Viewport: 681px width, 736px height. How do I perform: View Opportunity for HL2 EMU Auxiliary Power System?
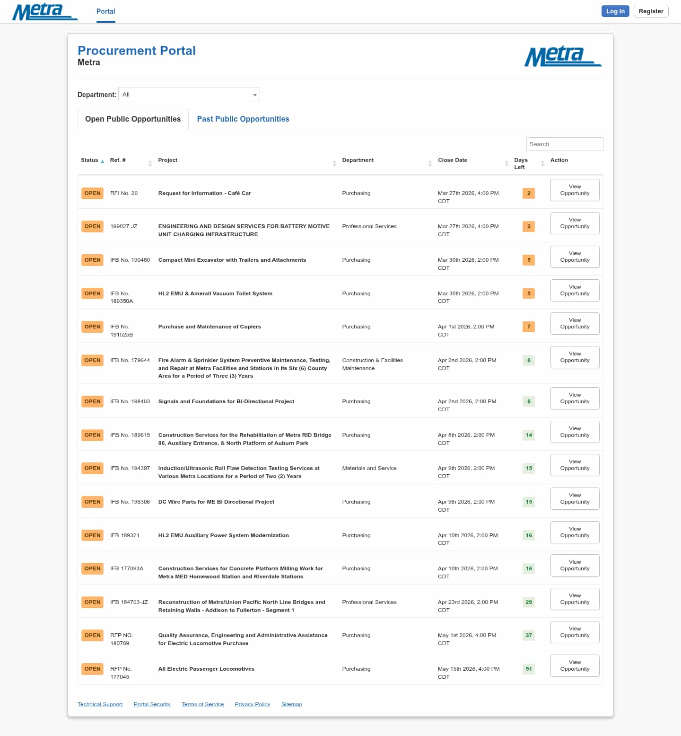[575, 532]
